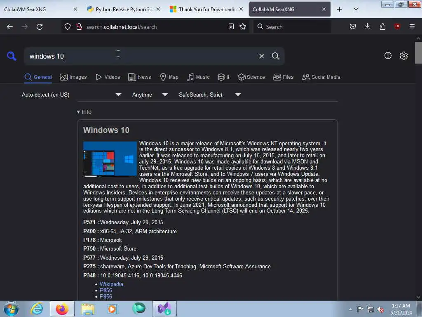This screenshot has width=422, height=317.
Task: Open the Anytime time range dropdown
Action: pos(150,95)
